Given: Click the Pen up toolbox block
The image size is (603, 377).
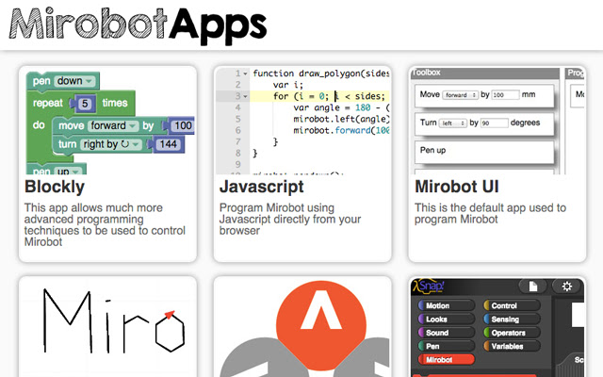Looking at the screenshot, I should click(x=484, y=153).
